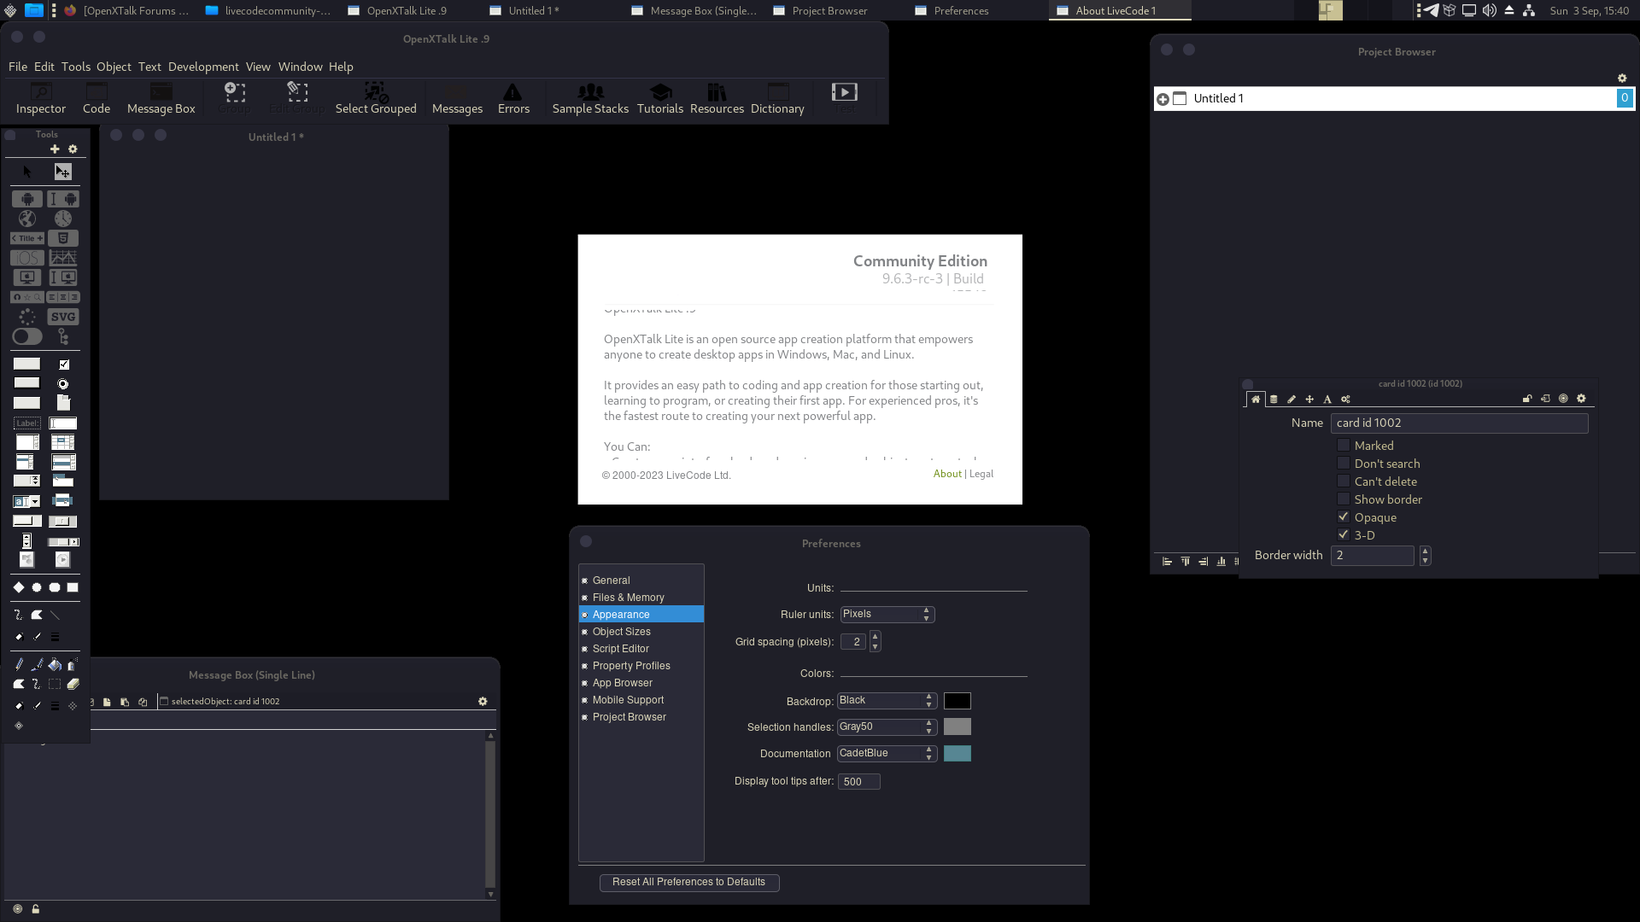The width and height of the screenshot is (1640, 922).
Task: Pick the Label field tool
Action: click(x=27, y=423)
